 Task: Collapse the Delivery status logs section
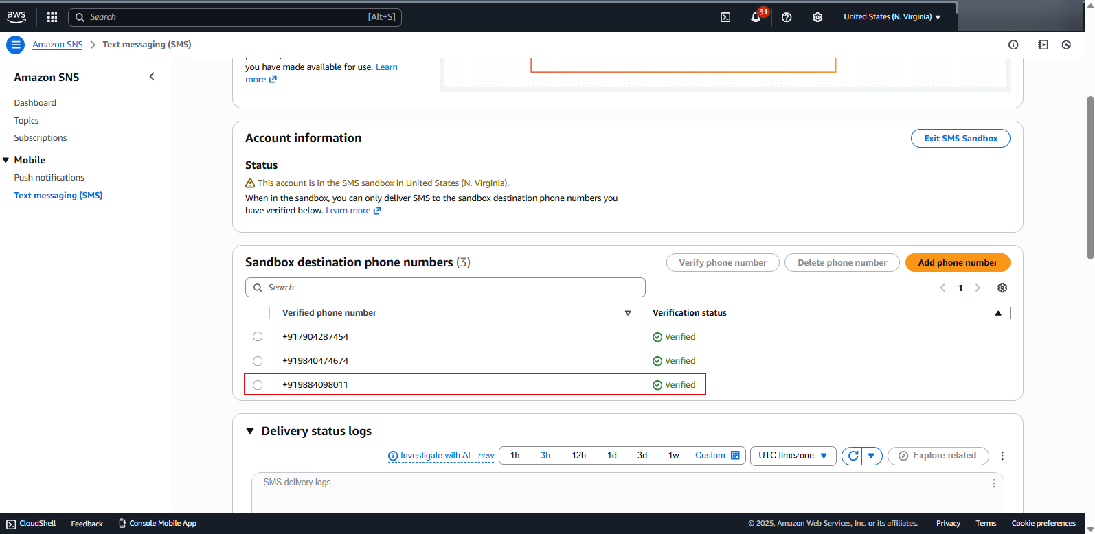click(x=250, y=431)
